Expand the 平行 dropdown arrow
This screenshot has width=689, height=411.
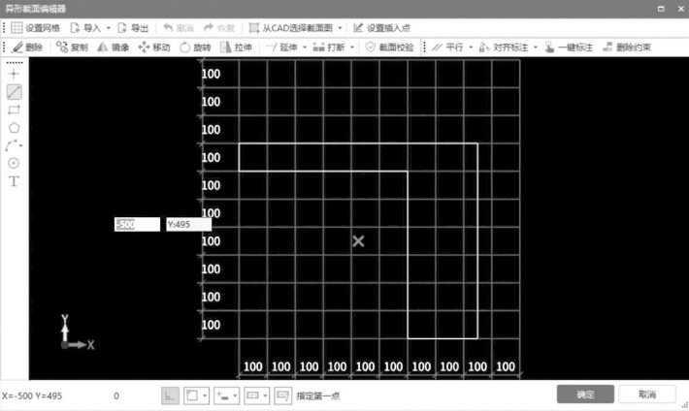coord(471,47)
